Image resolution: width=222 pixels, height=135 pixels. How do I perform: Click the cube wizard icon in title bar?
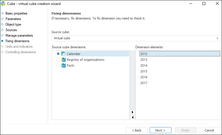(4, 3)
